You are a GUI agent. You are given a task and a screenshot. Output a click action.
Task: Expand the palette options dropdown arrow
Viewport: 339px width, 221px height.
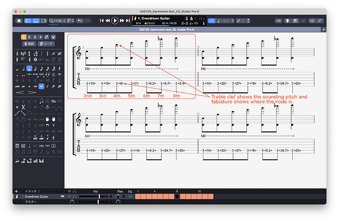tap(53, 37)
